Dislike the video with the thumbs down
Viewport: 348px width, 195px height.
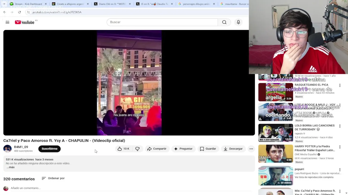coord(137,149)
